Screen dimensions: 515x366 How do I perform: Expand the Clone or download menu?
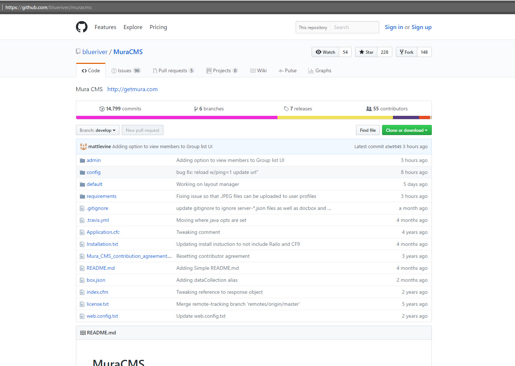click(x=407, y=130)
